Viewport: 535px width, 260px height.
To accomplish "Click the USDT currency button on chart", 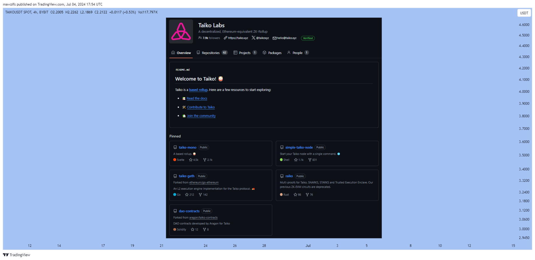I will coord(524,13).
